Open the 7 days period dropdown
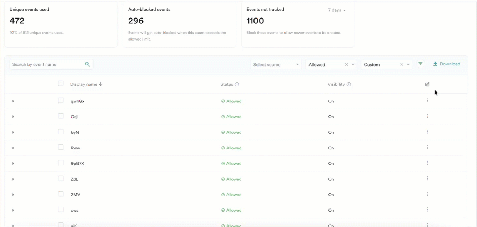Image resolution: width=477 pixels, height=227 pixels. click(x=337, y=10)
